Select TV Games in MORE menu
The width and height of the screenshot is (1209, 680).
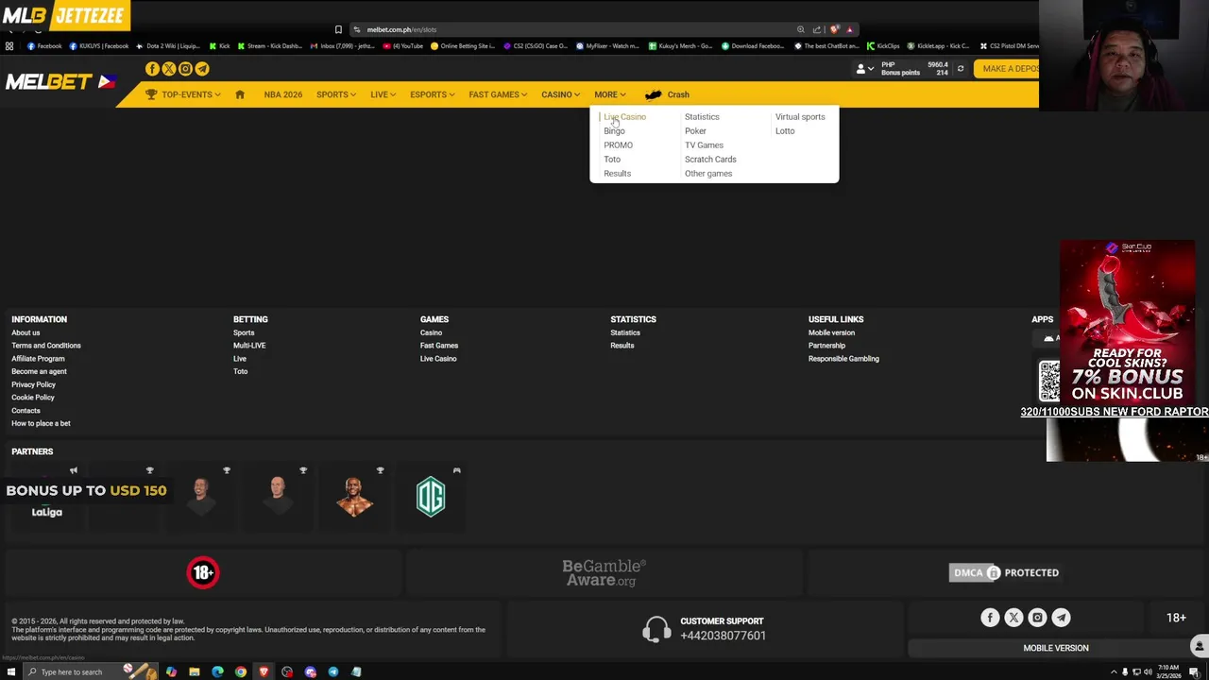[704, 145]
